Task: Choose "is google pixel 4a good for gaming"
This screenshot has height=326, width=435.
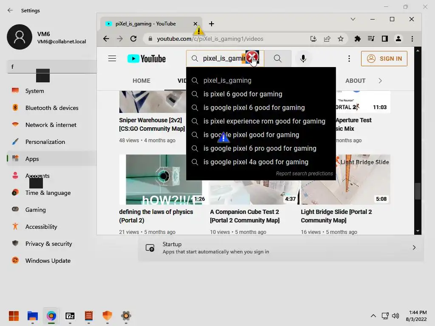Action: click(261, 162)
